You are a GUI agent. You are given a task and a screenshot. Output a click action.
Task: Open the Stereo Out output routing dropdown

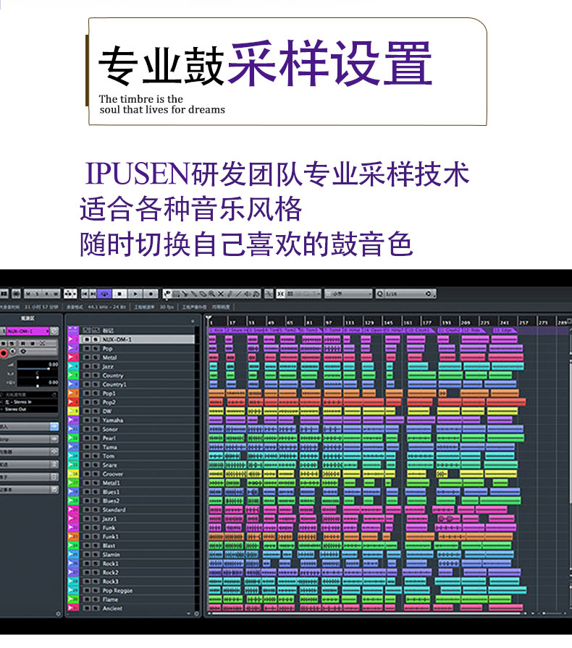pyautogui.click(x=29, y=409)
